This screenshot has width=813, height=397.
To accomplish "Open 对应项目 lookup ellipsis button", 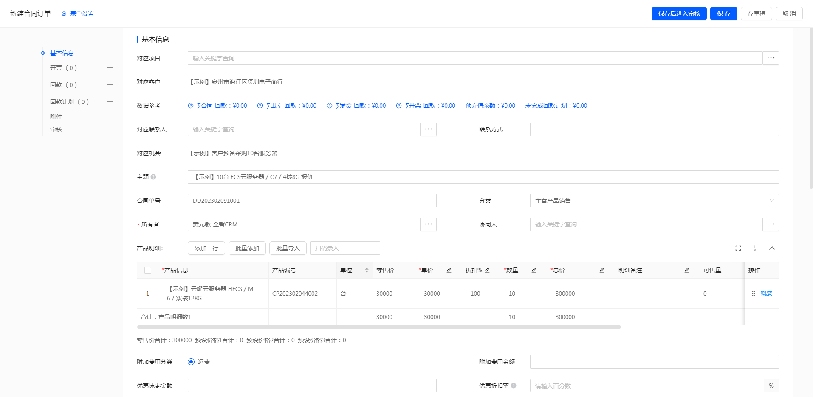I will (x=771, y=58).
